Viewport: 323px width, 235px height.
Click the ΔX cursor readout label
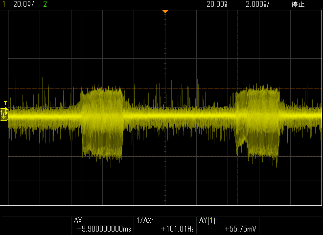tap(78, 221)
